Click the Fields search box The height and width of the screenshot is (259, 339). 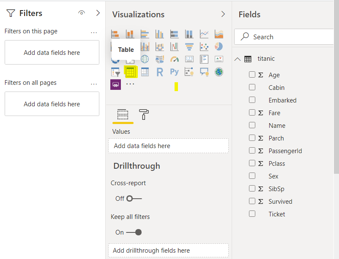[287, 37]
